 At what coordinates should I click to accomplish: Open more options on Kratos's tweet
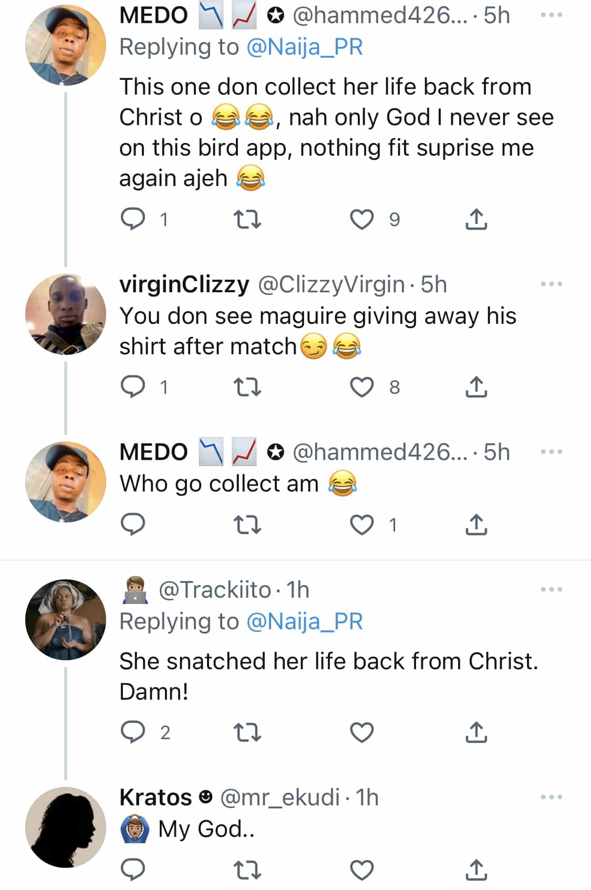pos(551,797)
